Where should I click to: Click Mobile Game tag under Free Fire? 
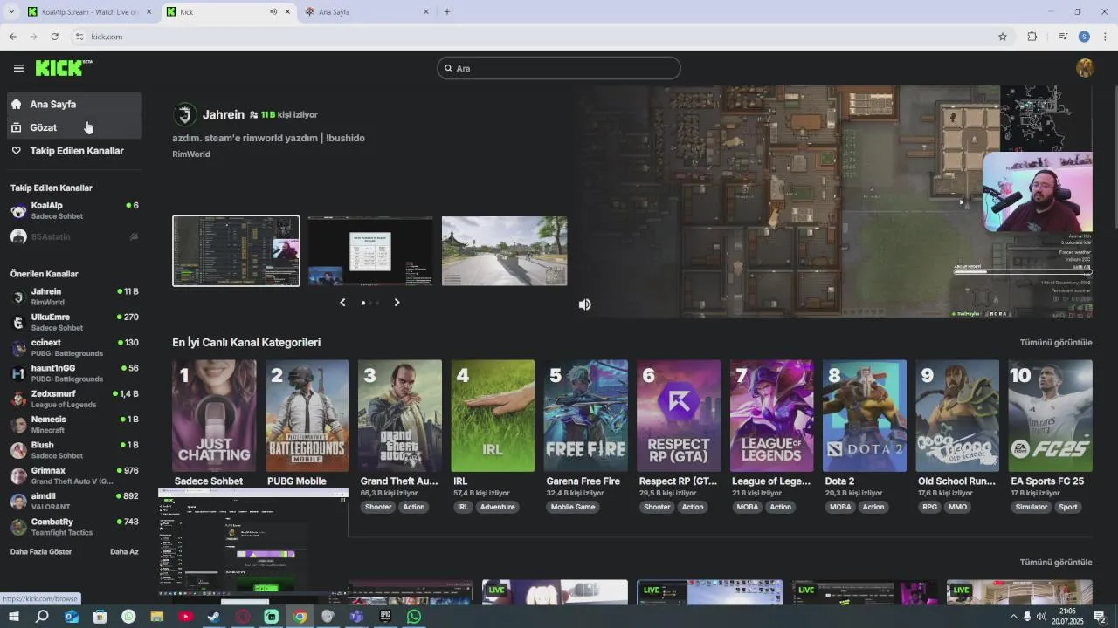573,507
